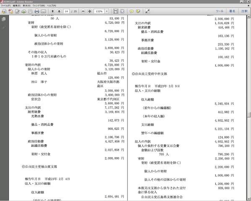
Task: Click the text 翌年への繰越額
Action: (x=152, y=133)
